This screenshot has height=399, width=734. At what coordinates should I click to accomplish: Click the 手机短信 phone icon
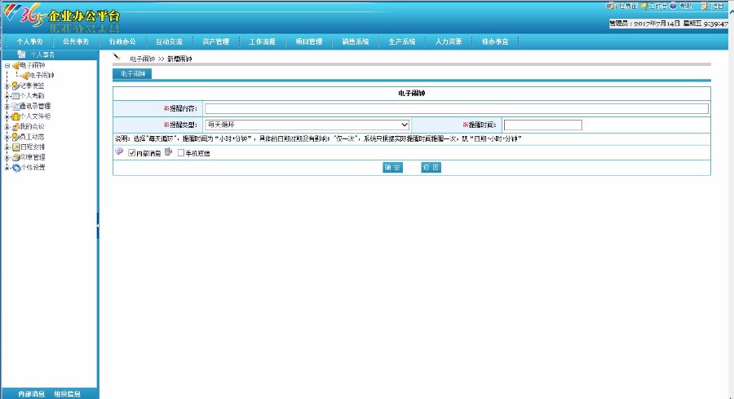click(x=169, y=151)
